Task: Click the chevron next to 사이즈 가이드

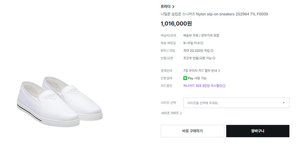Action: coord(181,113)
